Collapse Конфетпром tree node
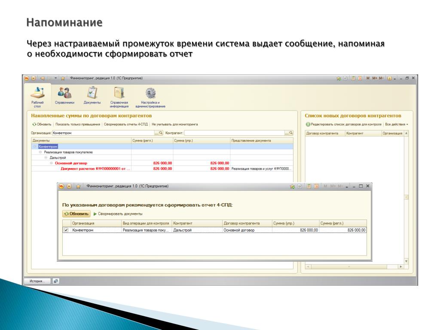 point(35,147)
